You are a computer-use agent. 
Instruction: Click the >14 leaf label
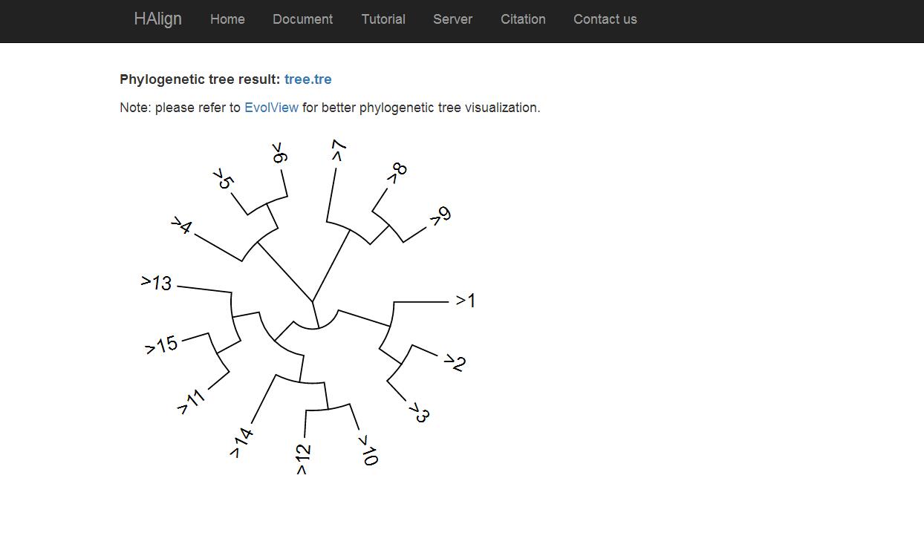(241, 442)
